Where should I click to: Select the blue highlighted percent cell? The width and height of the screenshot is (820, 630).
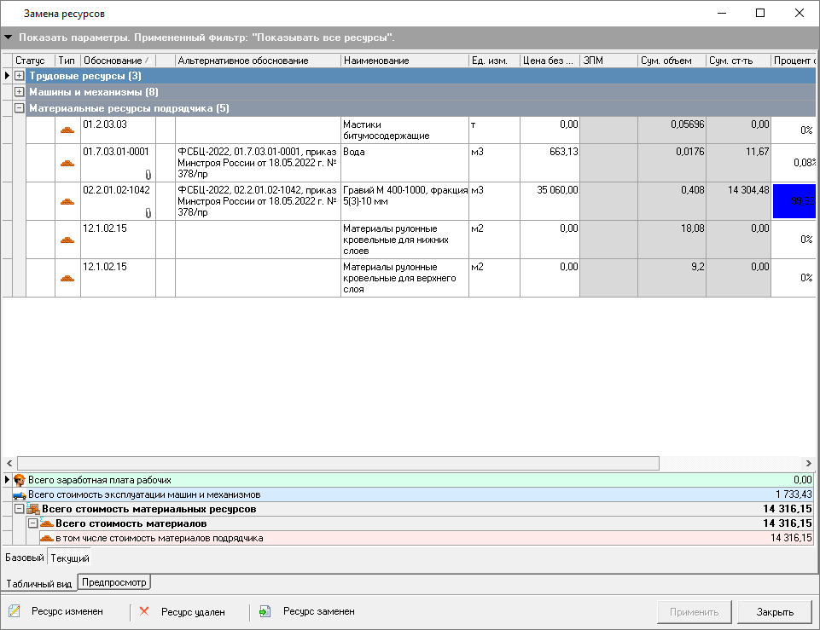point(794,202)
